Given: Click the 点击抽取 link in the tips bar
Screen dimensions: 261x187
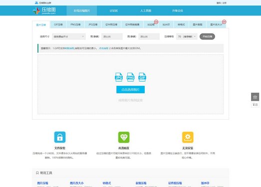Looking at the screenshot, I should click(x=103, y=48).
